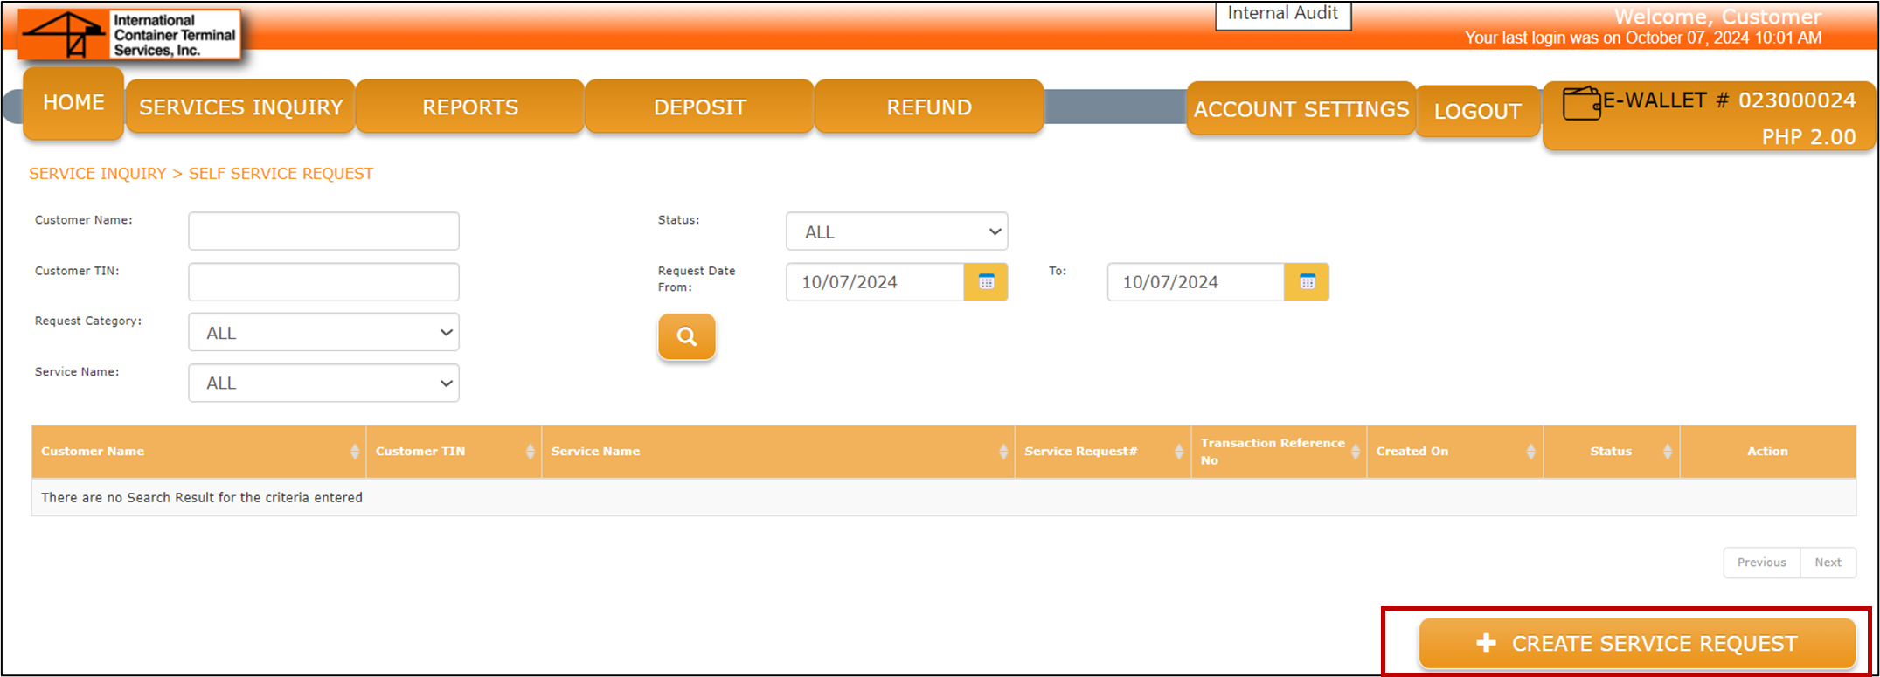Open the Deposit menu
Screen dimensions: 1880x677
click(699, 107)
